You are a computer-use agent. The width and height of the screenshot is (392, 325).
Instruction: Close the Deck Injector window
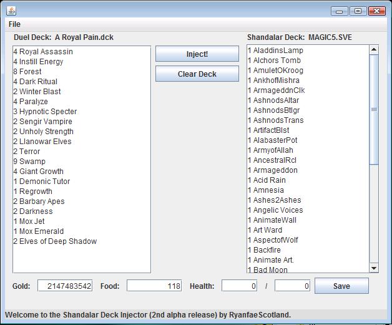pyautogui.click(x=377, y=11)
